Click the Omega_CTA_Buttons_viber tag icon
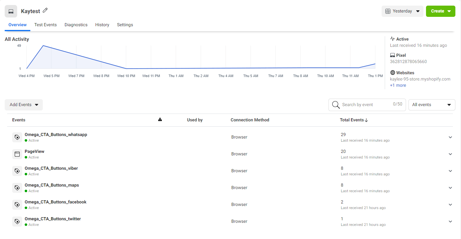The width and height of the screenshot is (461, 239). point(17,171)
